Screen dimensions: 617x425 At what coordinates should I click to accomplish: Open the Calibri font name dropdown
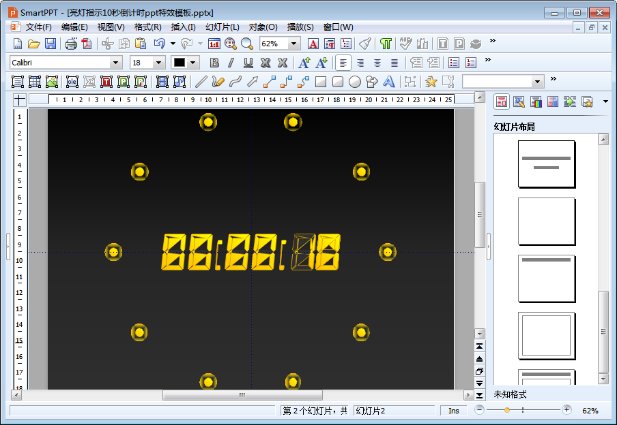pos(115,63)
